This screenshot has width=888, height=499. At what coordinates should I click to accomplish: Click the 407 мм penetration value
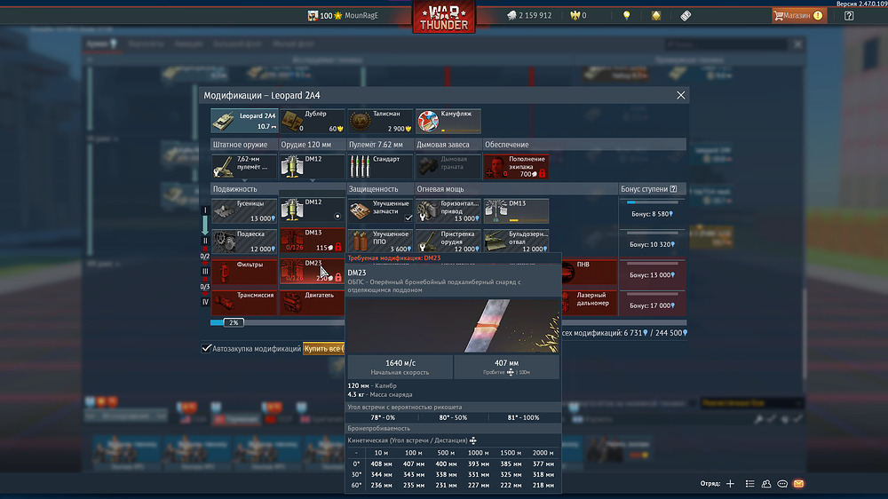(506, 362)
